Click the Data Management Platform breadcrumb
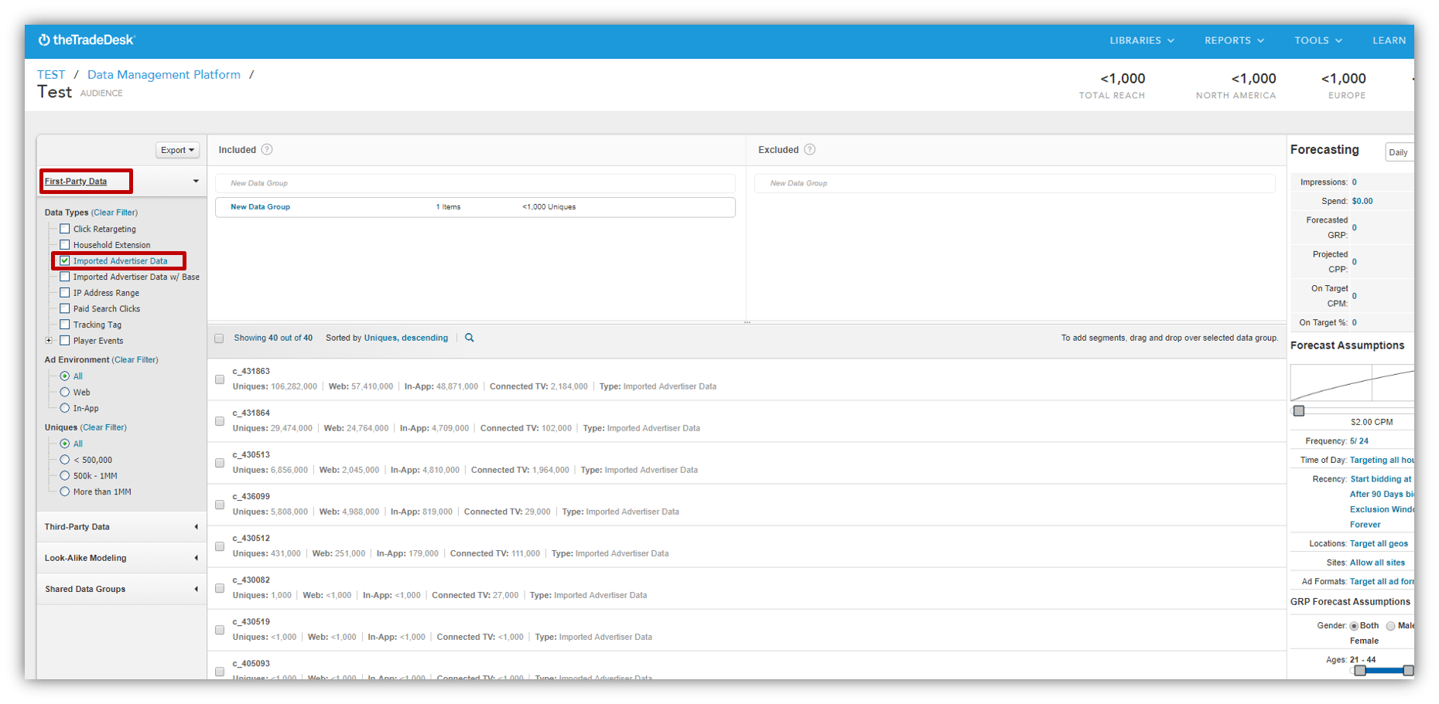 (x=164, y=75)
